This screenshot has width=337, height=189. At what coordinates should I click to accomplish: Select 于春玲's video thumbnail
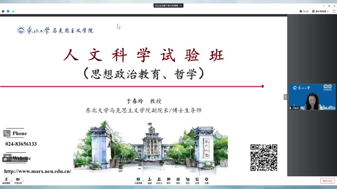click(x=312, y=97)
